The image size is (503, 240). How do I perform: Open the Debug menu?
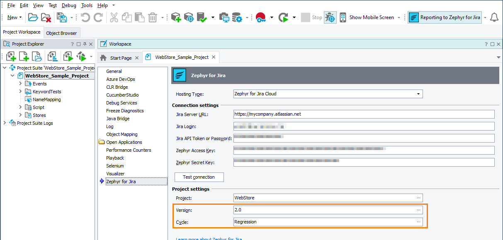pyautogui.click(x=69, y=5)
